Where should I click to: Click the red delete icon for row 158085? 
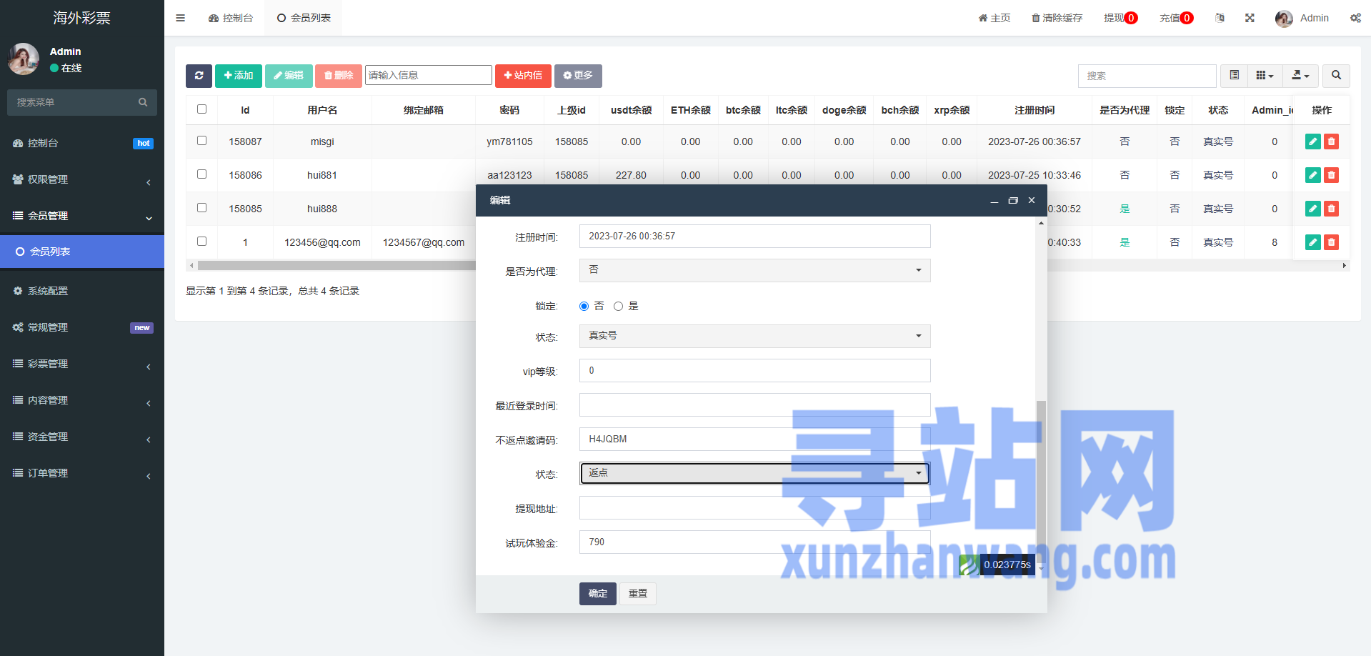click(1331, 209)
